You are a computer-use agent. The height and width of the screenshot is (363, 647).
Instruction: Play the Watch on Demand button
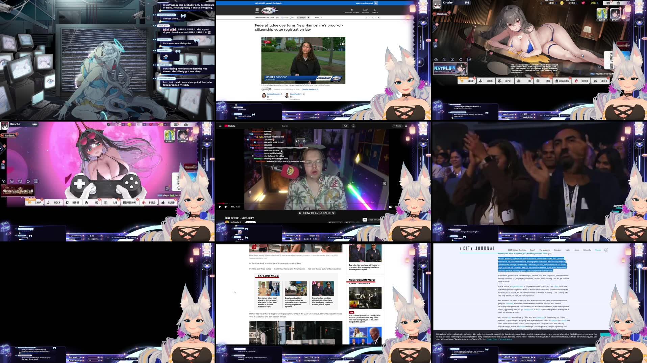(376, 3)
